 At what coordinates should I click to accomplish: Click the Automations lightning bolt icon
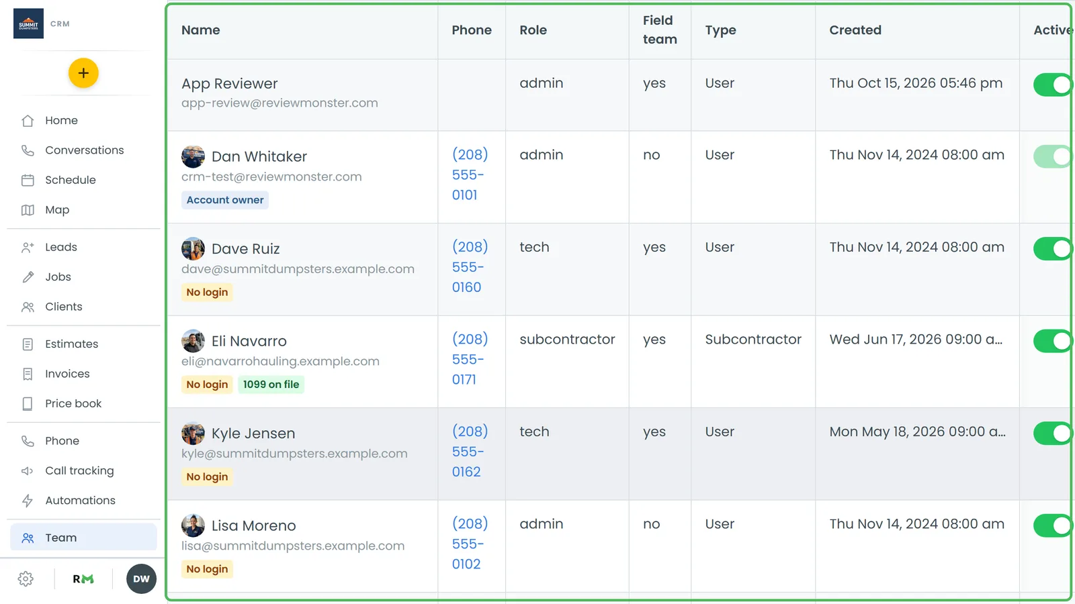pos(28,501)
